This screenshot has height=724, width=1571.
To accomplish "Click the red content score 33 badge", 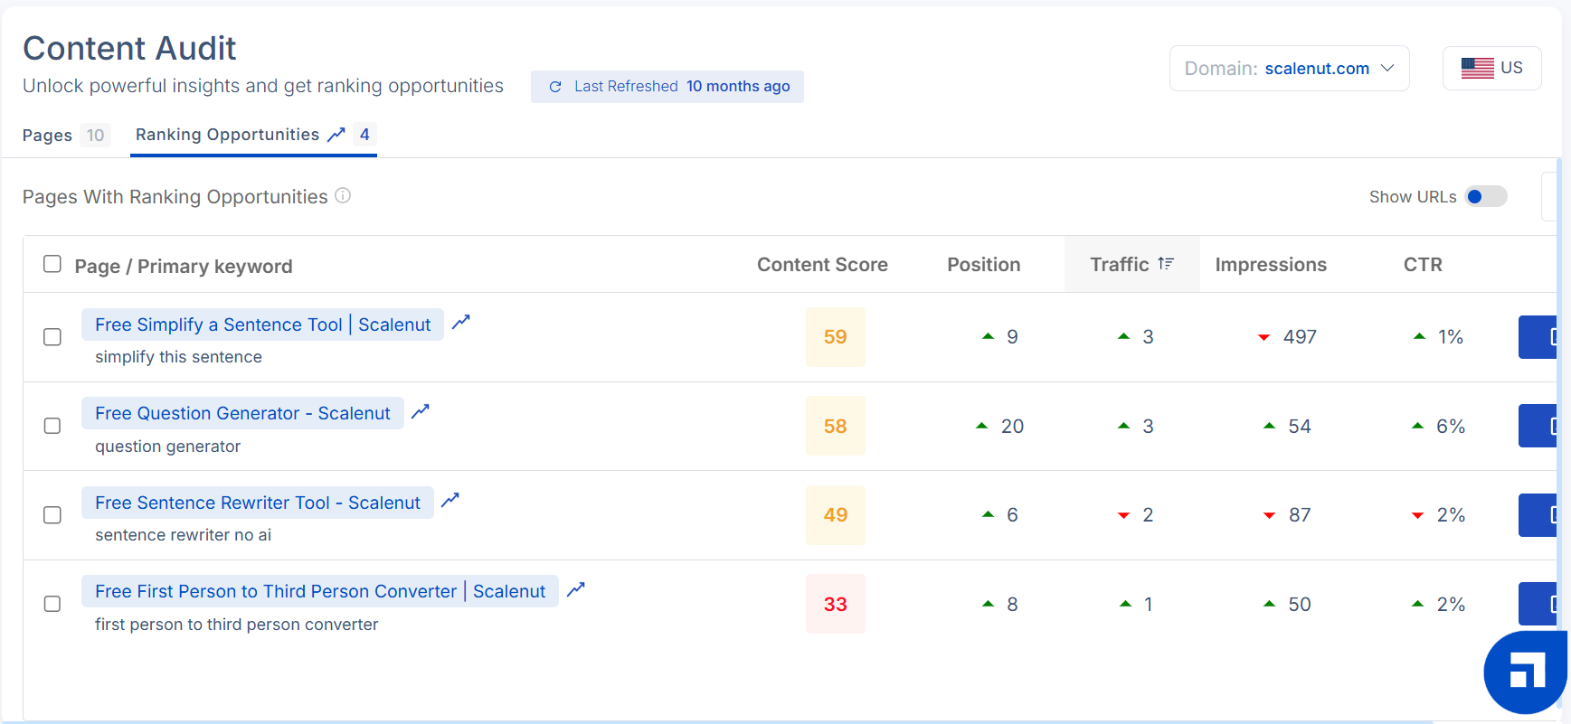I will [x=836, y=604].
